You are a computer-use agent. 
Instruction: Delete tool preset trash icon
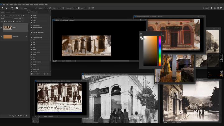(x=48, y=74)
